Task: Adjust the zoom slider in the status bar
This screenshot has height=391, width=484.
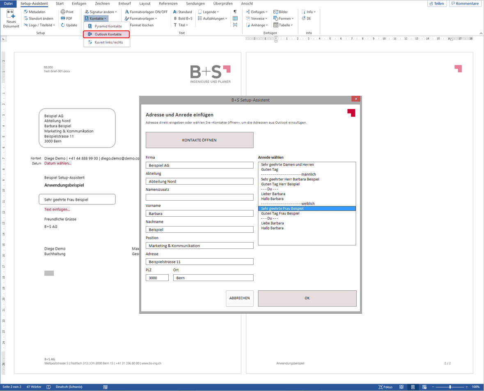Action: [450, 387]
